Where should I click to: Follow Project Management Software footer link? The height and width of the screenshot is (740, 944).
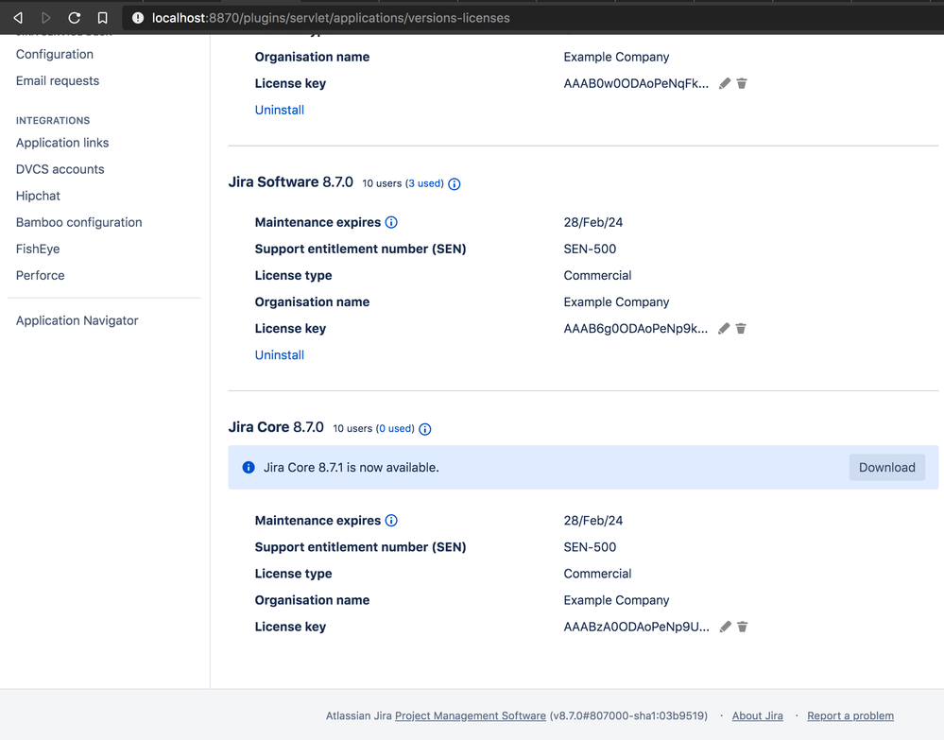[x=471, y=715]
